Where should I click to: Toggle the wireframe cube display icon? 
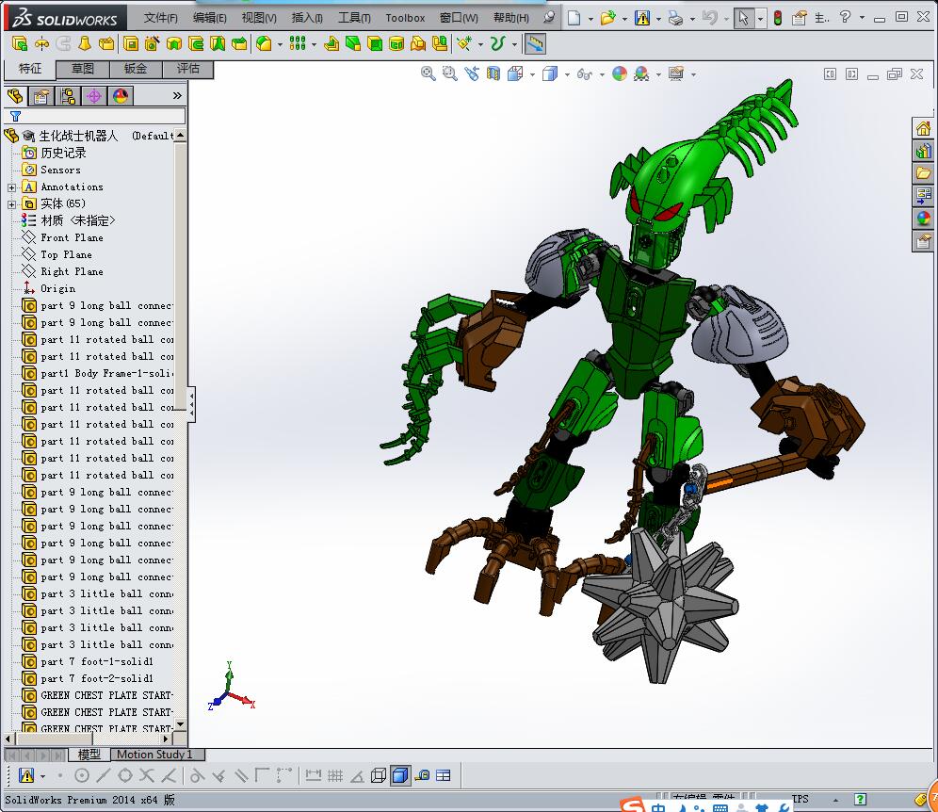tap(378, 776)
